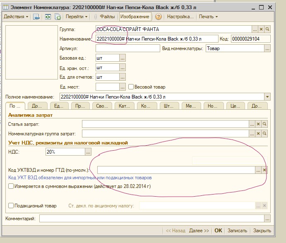Select Базовая ед. ellipsis button
The image size is (286, 243).
pos(123,58)
